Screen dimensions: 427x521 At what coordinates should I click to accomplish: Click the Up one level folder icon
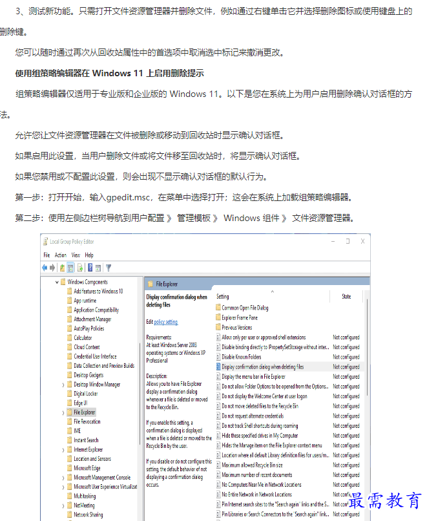pyautogui.click(x=62, y=268)
